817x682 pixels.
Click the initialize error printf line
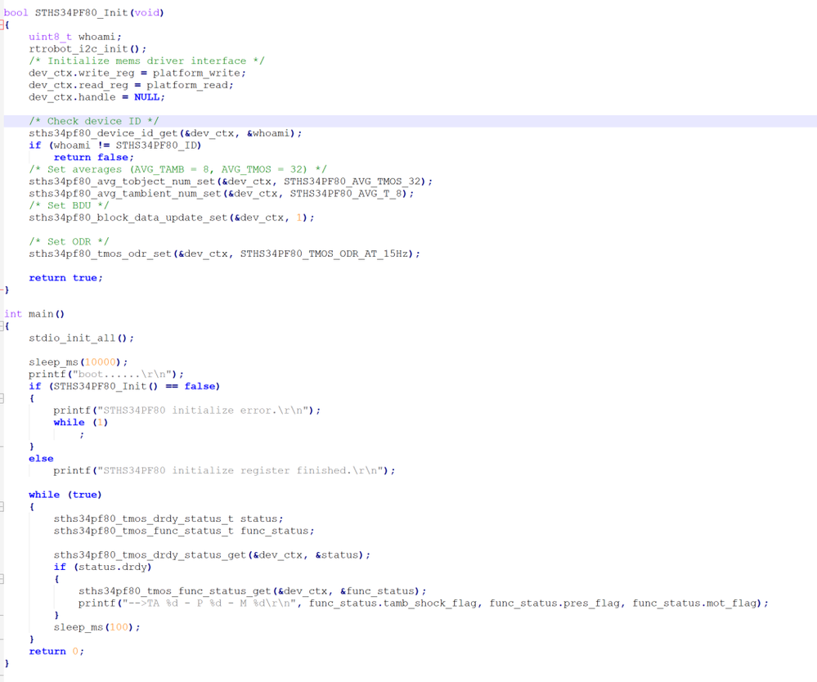[188, 410]
